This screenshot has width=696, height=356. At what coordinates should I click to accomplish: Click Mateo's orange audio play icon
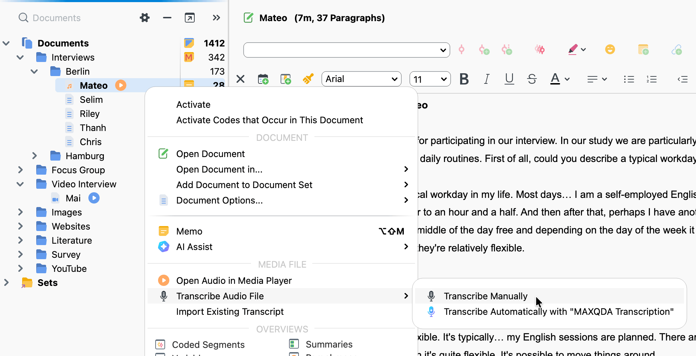pyautogui.click(x=121, y=85)
